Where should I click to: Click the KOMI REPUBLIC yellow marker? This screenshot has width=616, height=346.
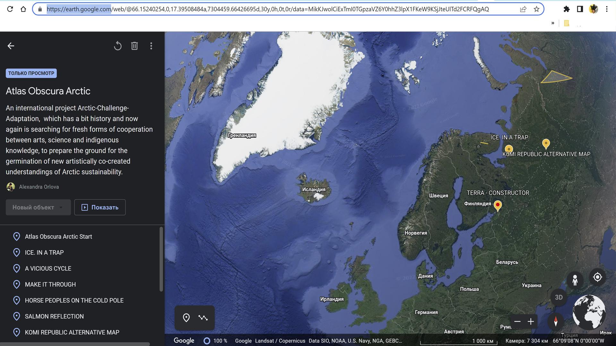click(x=546, y=144)
